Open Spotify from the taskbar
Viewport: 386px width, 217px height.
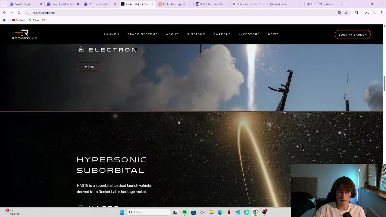point(185,212)
